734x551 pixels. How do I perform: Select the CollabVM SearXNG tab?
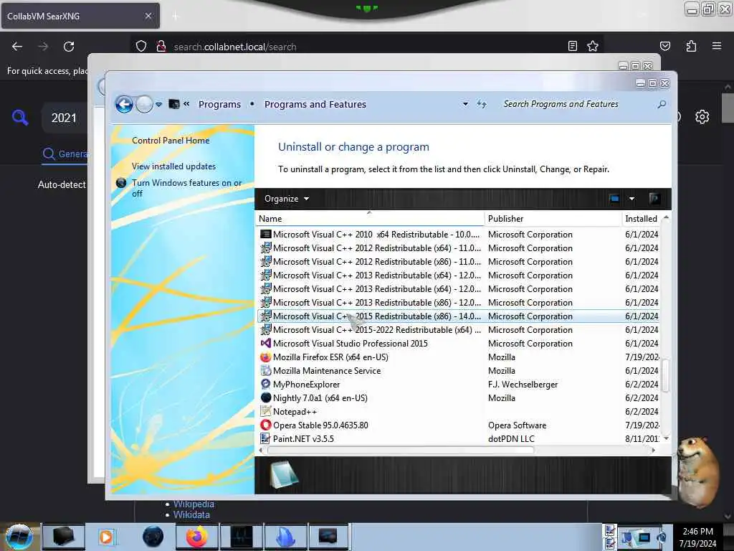(x=80, y=16)
